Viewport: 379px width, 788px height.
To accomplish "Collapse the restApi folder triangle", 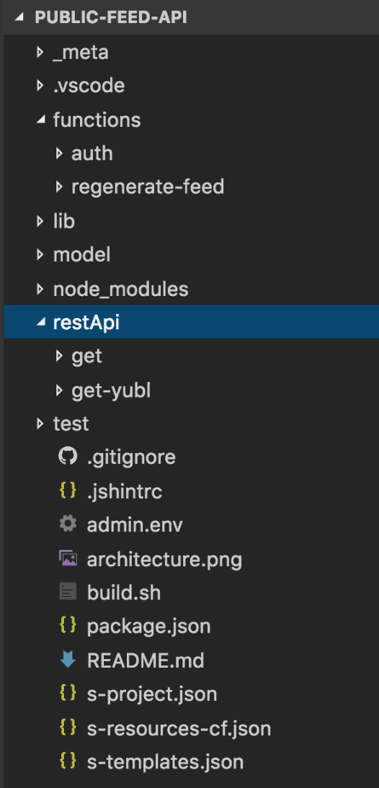I will 41,322.
